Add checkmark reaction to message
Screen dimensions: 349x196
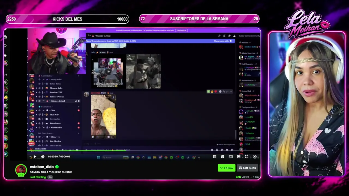click(209, 92)
